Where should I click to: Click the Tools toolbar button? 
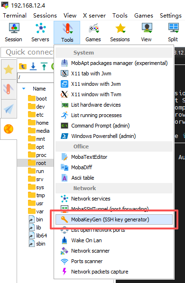tap(67, 33)
